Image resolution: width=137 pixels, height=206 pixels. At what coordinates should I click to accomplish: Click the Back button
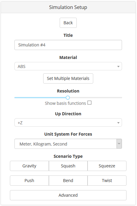(x=68, y=23)
